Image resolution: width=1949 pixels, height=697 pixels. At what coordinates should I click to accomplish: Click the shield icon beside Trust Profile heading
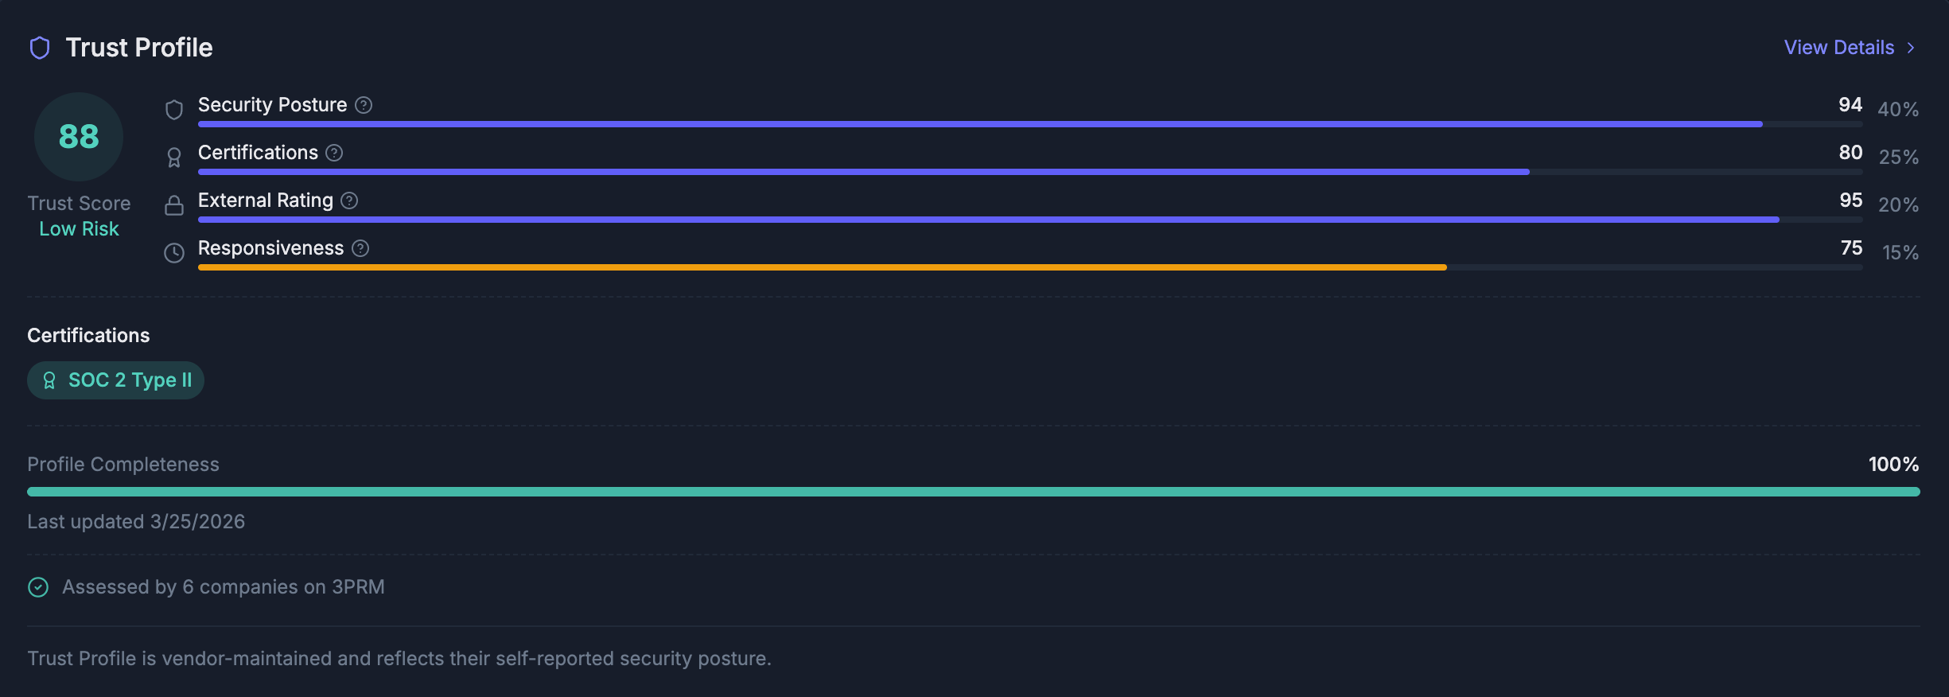pos(39,48)
